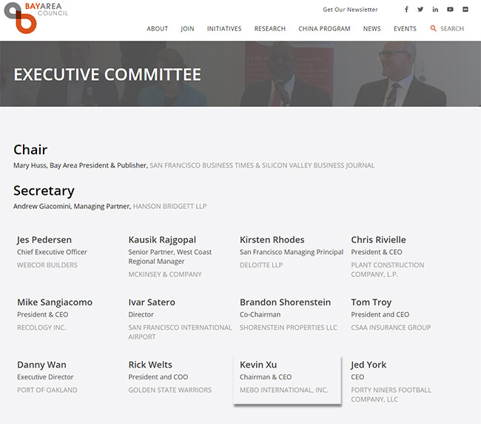Go to the Initiatives menu
Image resolution: width=481 pixels, height=424 pixels.
tap(224, 29)
